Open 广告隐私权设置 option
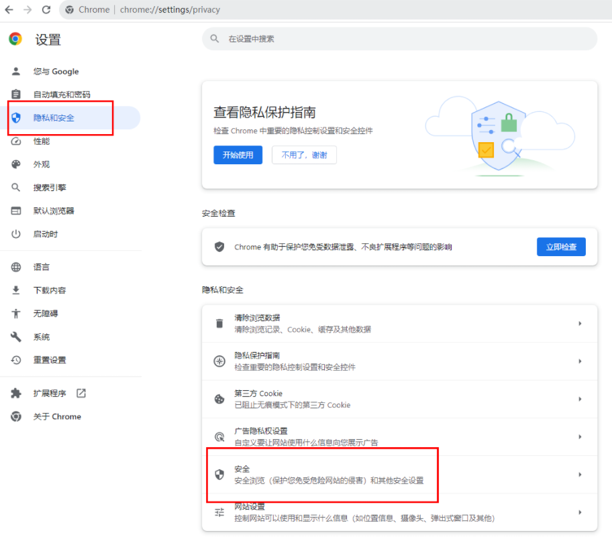612x537 pixels. (x=400, y=437)
